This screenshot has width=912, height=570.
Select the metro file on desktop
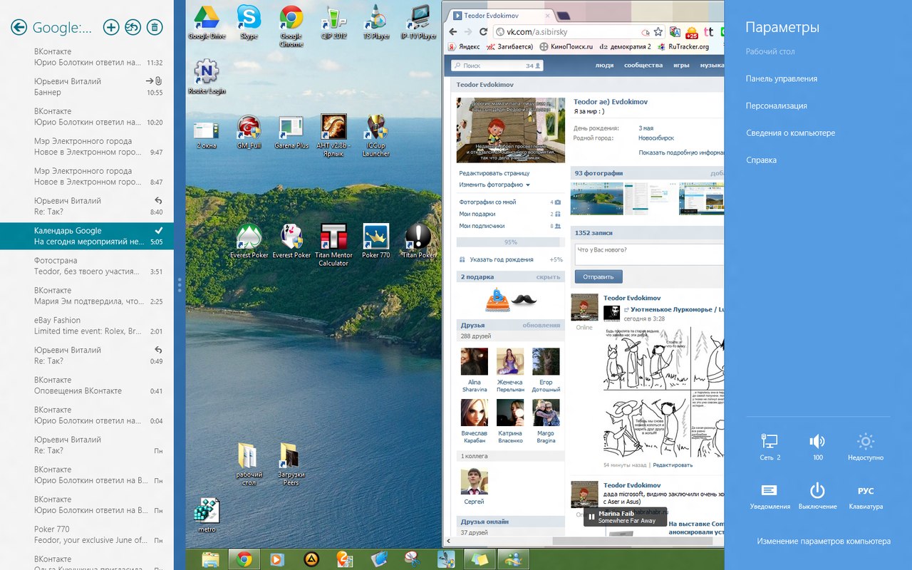tap(207, 514)
